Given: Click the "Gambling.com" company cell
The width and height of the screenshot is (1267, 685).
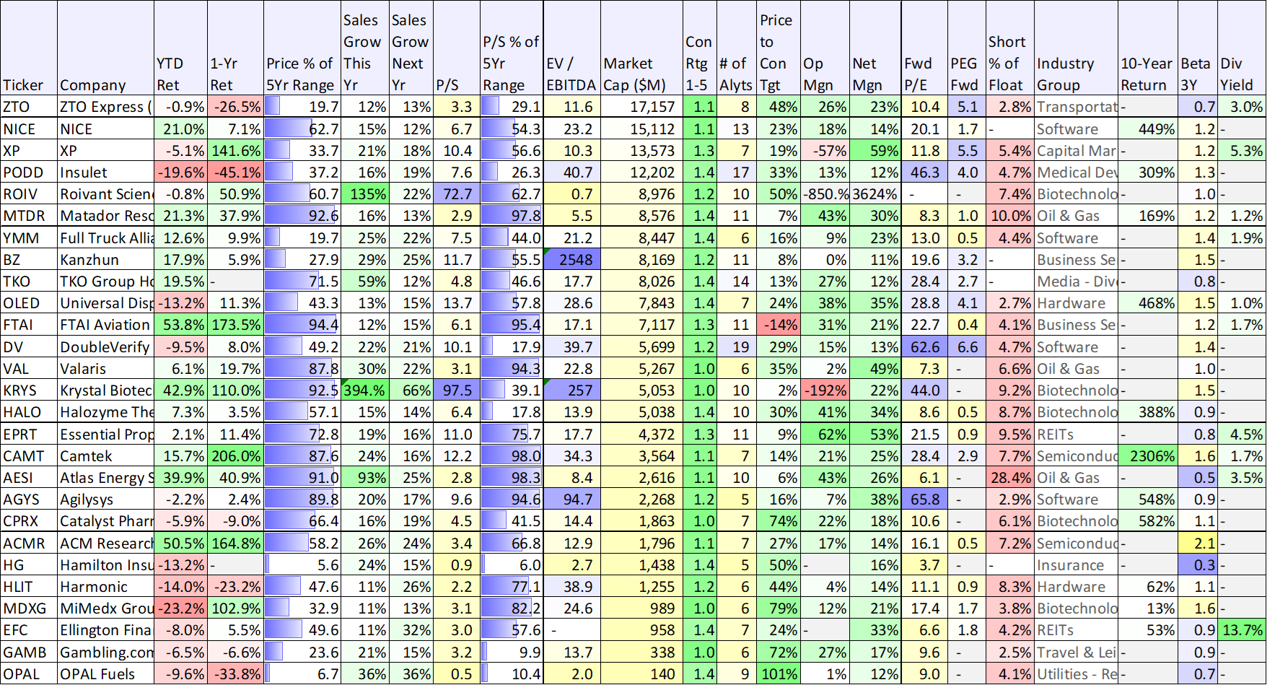Looking at the screenshot, I should pyautogui.click(x=105, y=653).
